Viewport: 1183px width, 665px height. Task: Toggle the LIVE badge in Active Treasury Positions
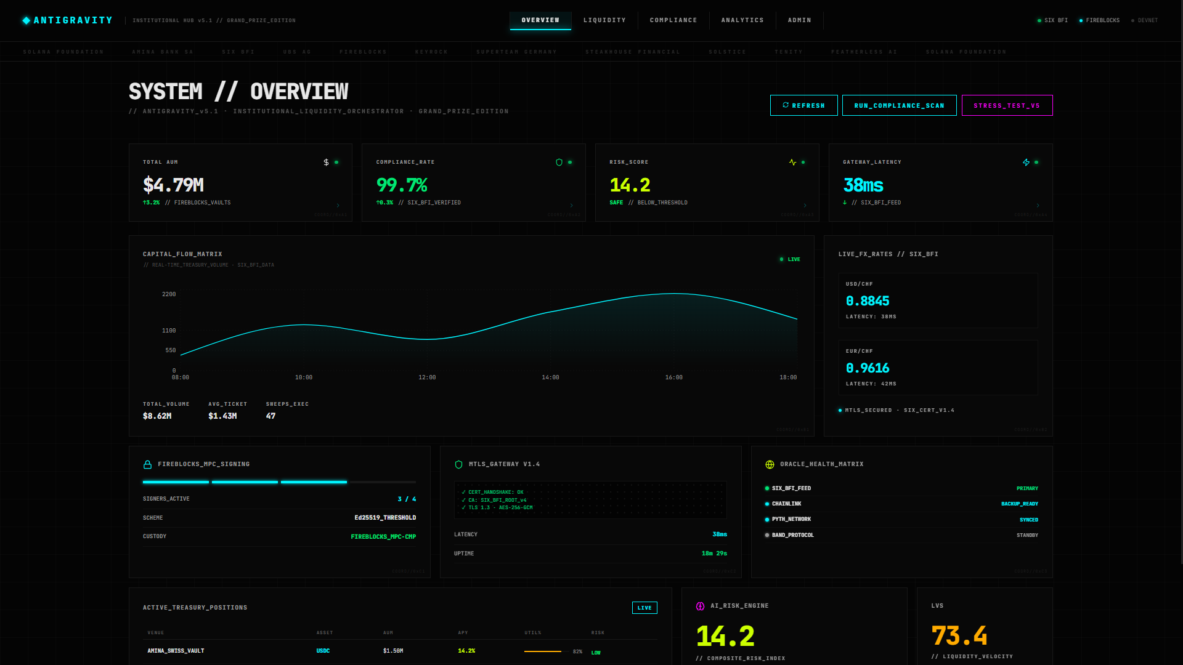click(x=644, y=608)
